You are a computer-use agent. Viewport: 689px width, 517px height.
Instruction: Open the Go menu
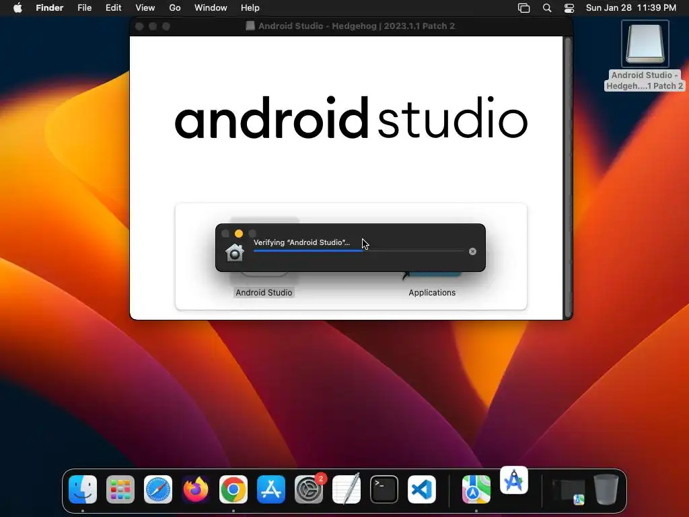point(175,8)
